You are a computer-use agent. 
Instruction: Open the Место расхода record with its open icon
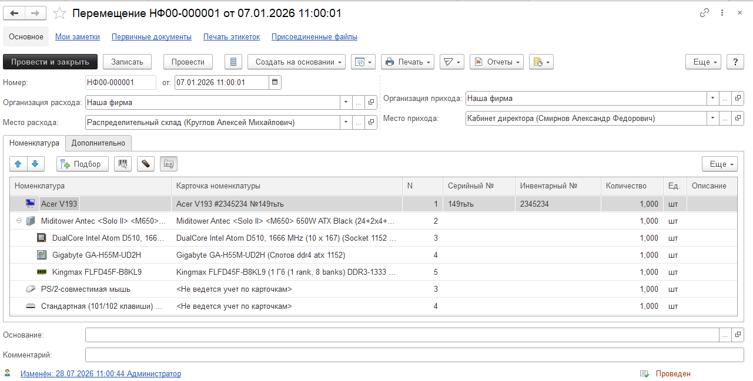[x=371, y=123]
